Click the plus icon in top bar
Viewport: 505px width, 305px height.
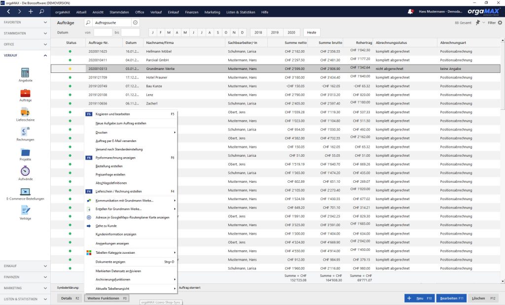[x=31, y=12]
